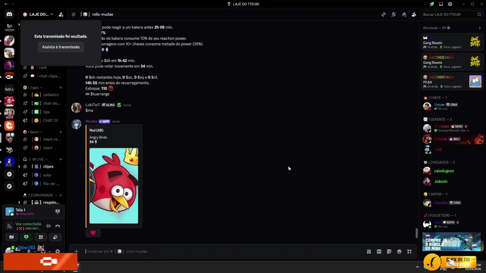
Task: Open apps launcher icon in message bar
Action: click(x=409, y=251)
